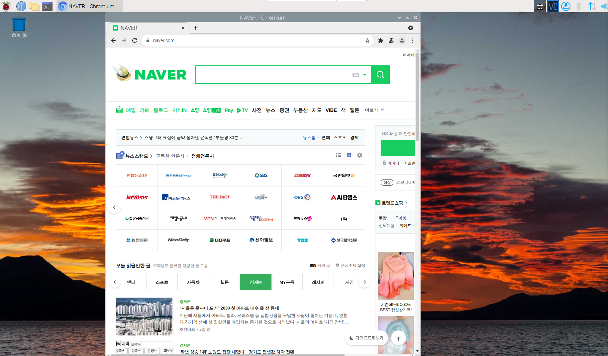Image resolution: width=608 pixels, height=356 pixels.
Task: Open the 쇼핑LIVE service link
Action: (x=212, y=110)
